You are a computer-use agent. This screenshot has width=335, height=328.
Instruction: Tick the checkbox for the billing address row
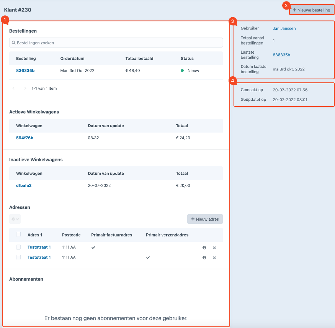(x=18, y=248)
